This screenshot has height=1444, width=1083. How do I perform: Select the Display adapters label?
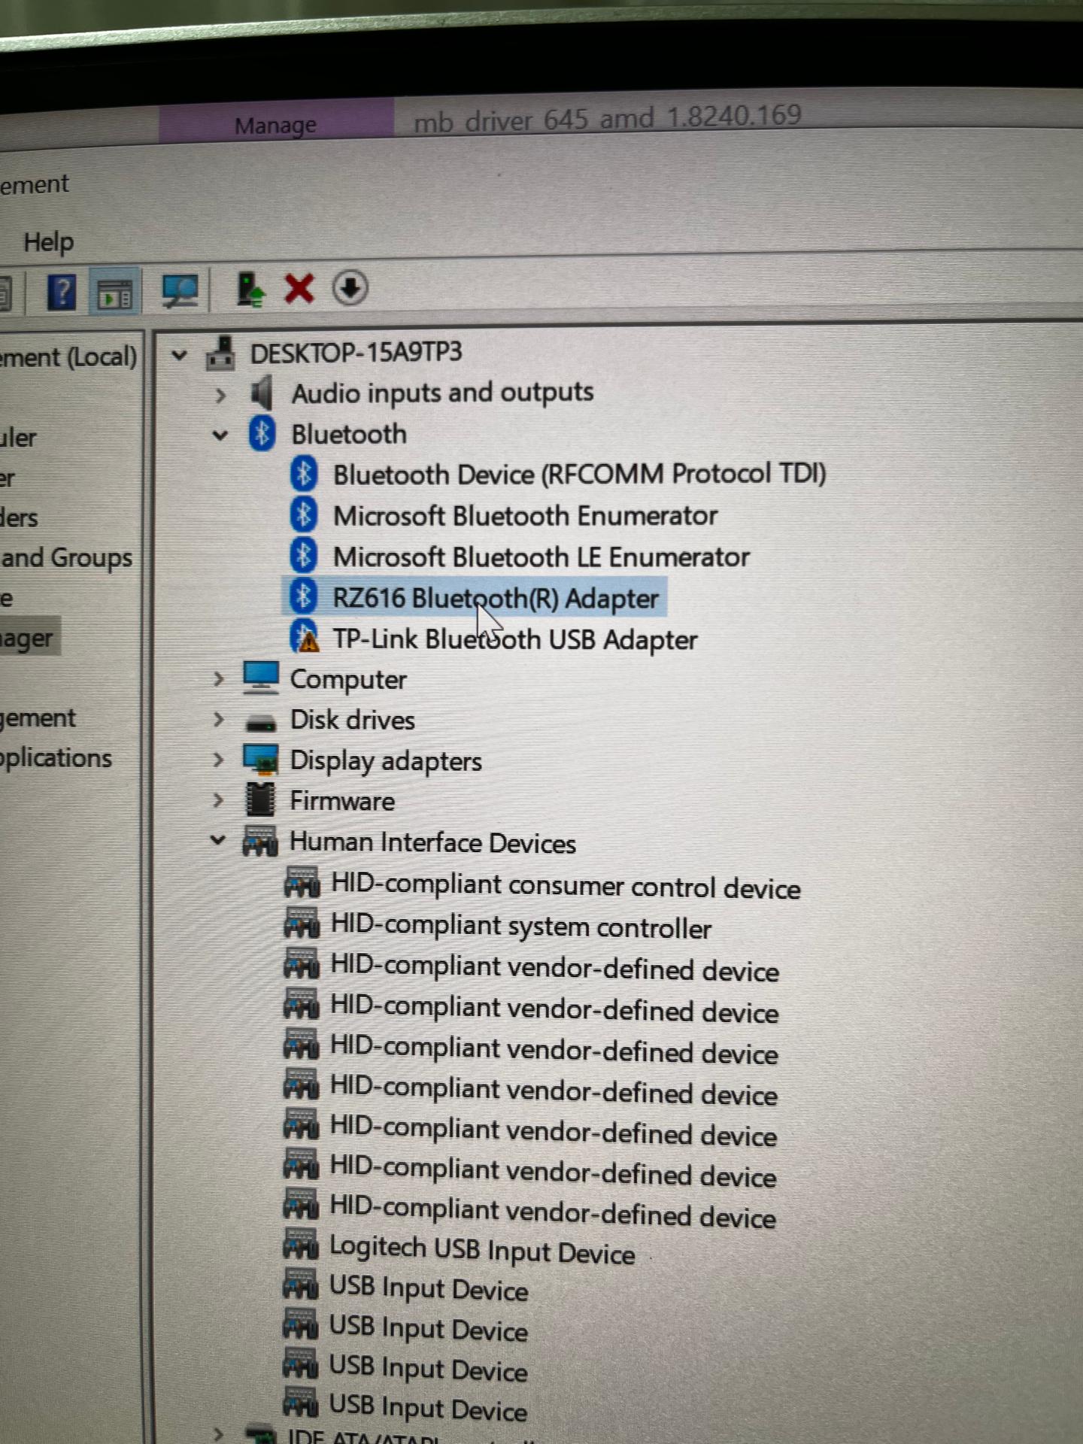(x=386, y=761)
